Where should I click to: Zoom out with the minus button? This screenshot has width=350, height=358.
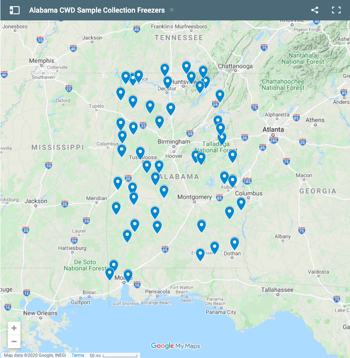point(14,341)
